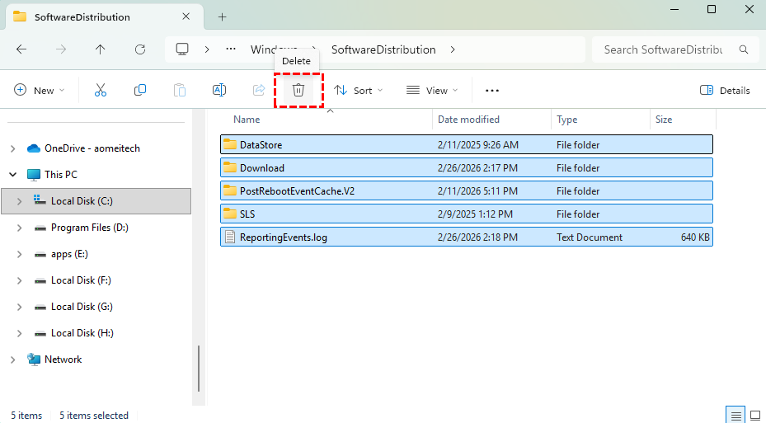Image resolution: width=766 pixels, height=423 pixels.
Task: Click the Copy icon in toolbar
Action: tap(140, 90)
